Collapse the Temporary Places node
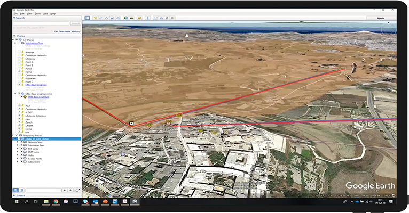This screenshot has width=409, height=213. tap(14, 135)
